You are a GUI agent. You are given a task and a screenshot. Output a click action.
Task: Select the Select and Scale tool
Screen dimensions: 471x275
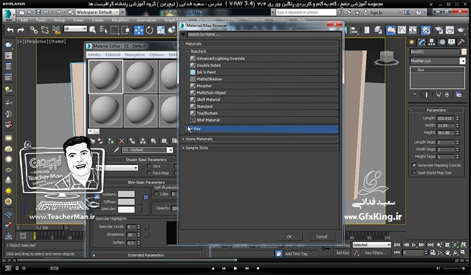point(161,31)
